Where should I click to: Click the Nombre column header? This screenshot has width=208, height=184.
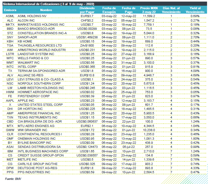pyautogui.click(x=46, y=10)
